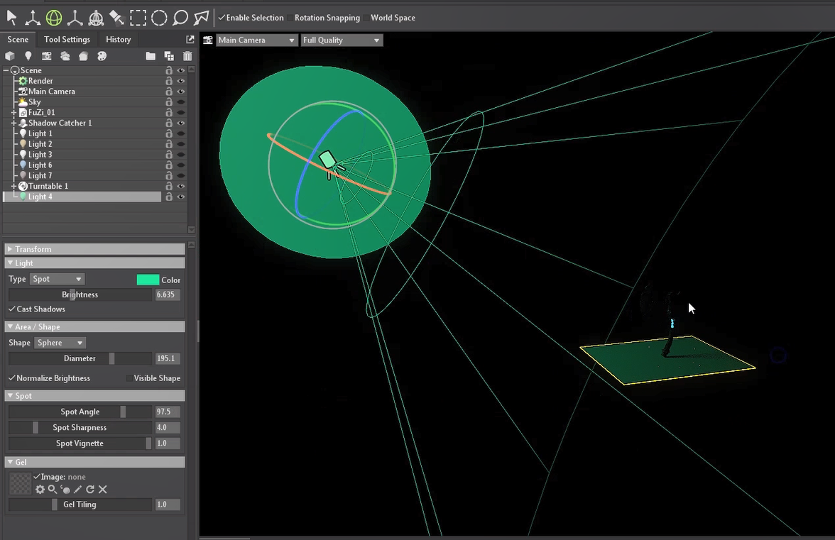835x540 pixels.
Task: Click the Brightness value field
Action: (x=168, y=294)
